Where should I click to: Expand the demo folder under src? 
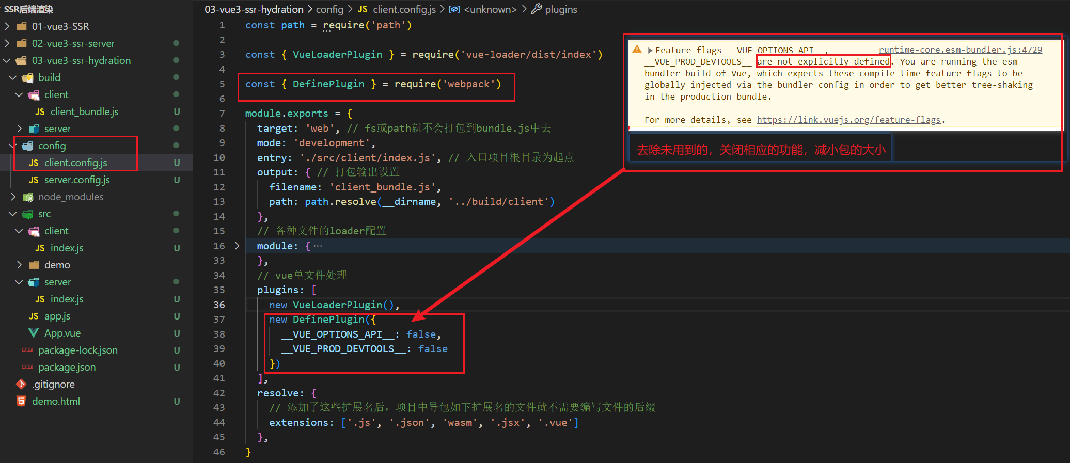coord(19,265)
